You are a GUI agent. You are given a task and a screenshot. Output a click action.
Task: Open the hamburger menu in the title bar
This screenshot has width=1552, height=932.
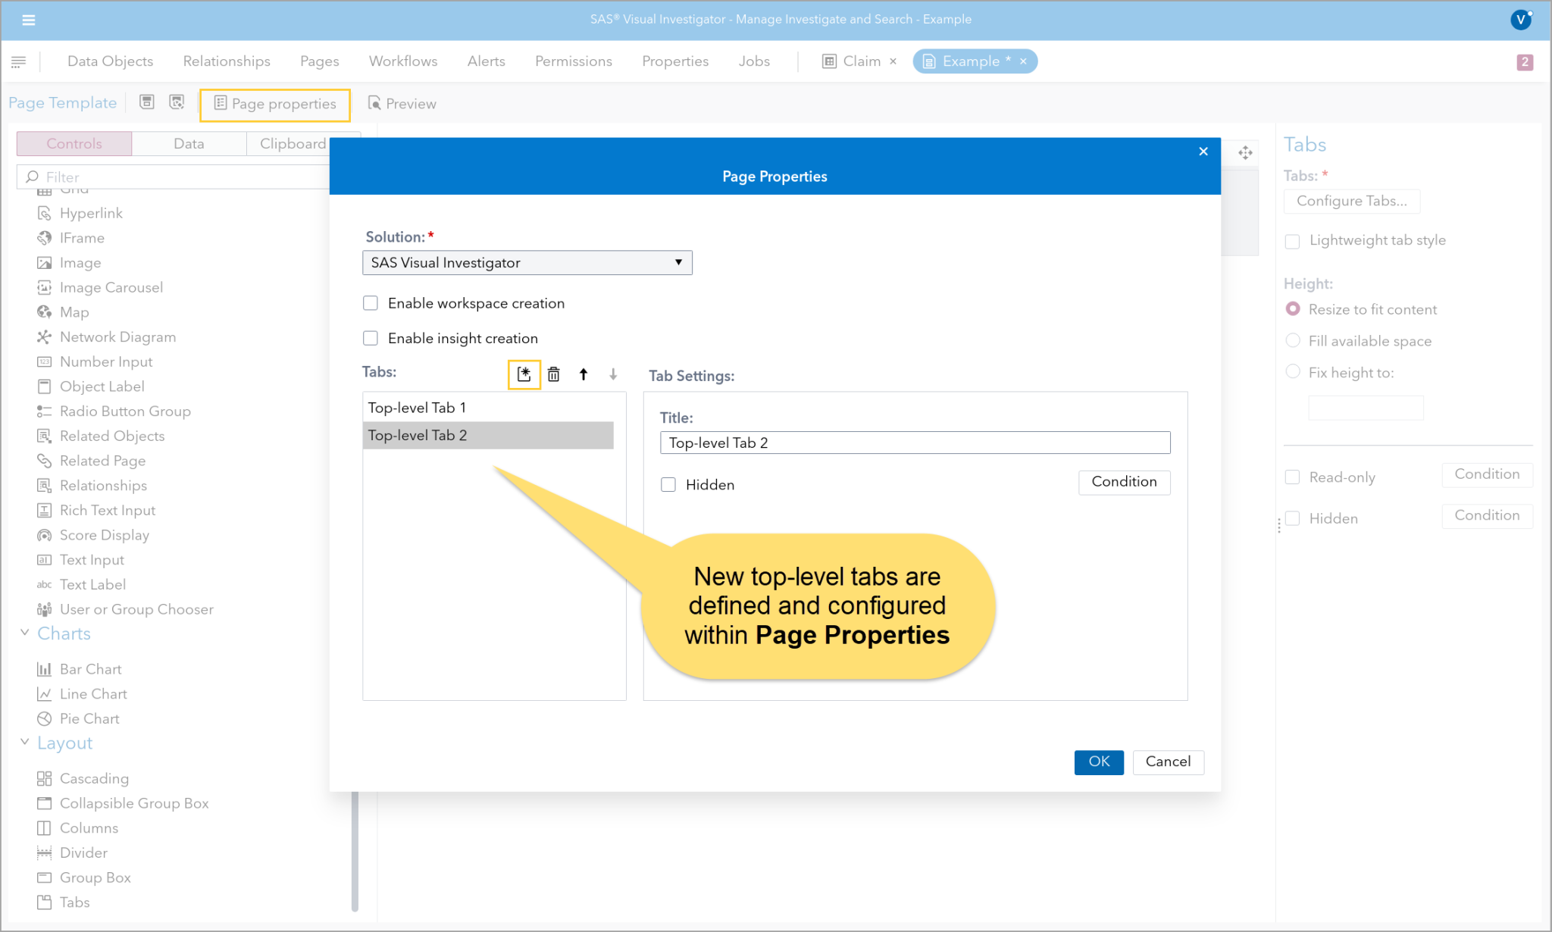[x=29, y=20]
